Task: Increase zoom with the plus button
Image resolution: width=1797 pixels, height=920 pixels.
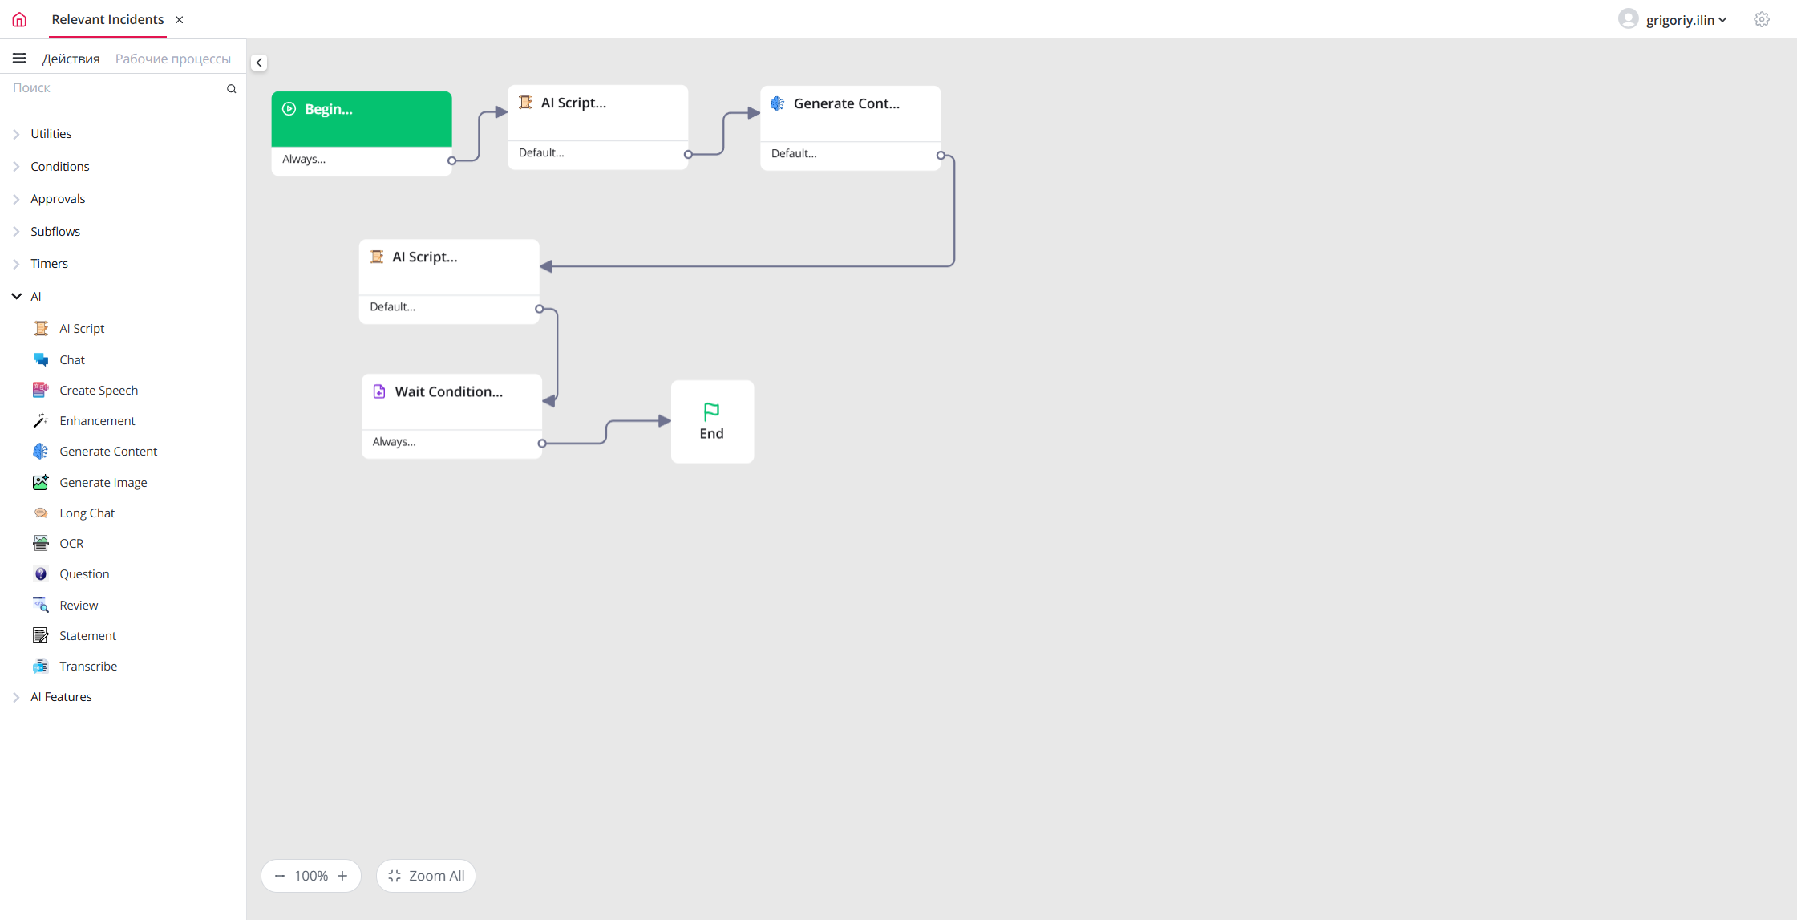Action: pos(342,875)
